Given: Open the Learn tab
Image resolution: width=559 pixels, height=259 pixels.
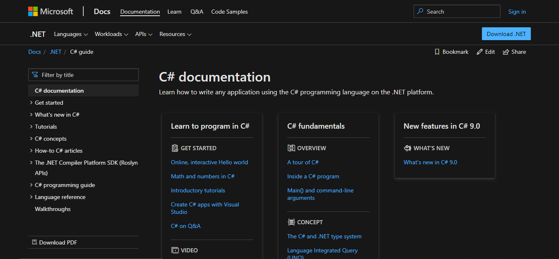Looking at the screenshot, I should tap(174, 12).
